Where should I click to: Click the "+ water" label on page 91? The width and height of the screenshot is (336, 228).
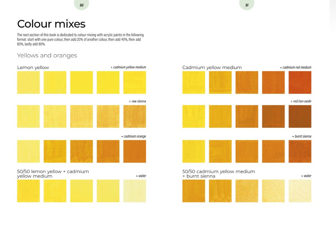pyautogui.click(x=306, y=176)
